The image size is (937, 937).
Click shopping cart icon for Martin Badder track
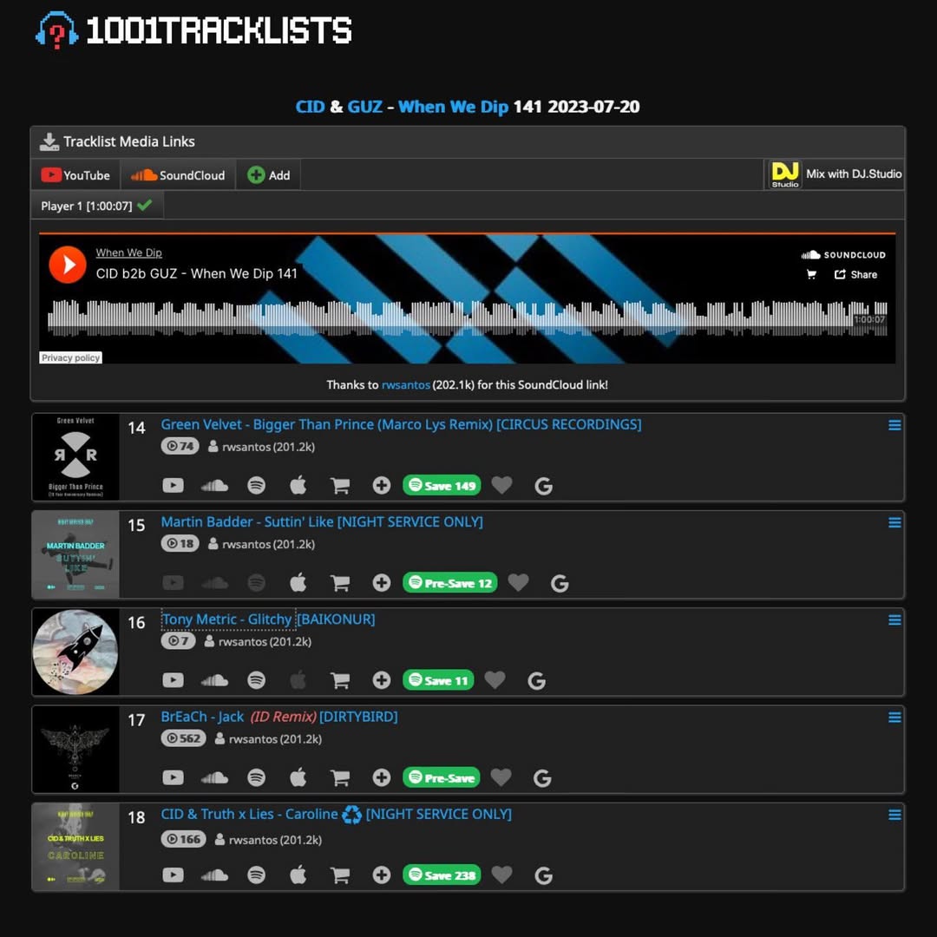[340, 583]
